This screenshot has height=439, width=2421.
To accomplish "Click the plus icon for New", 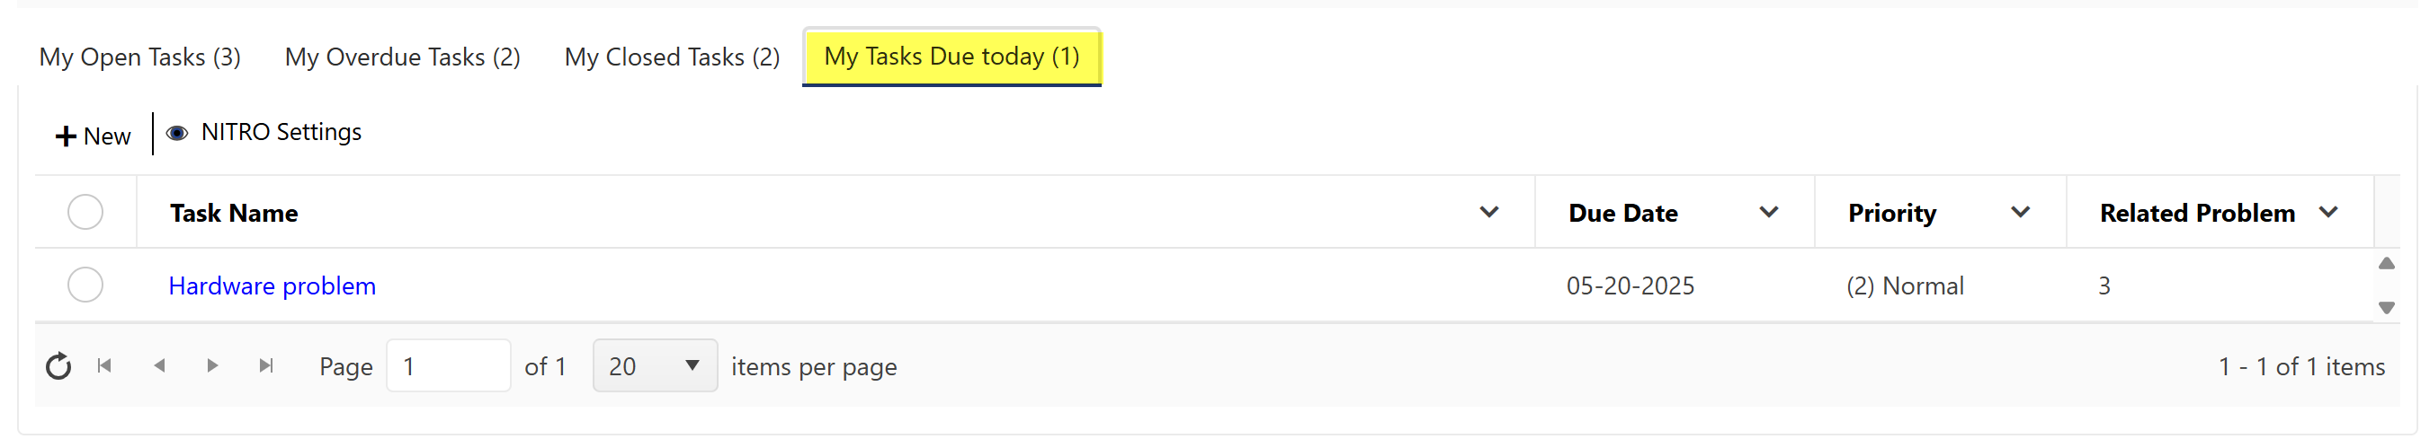I will tap(65, 137).
